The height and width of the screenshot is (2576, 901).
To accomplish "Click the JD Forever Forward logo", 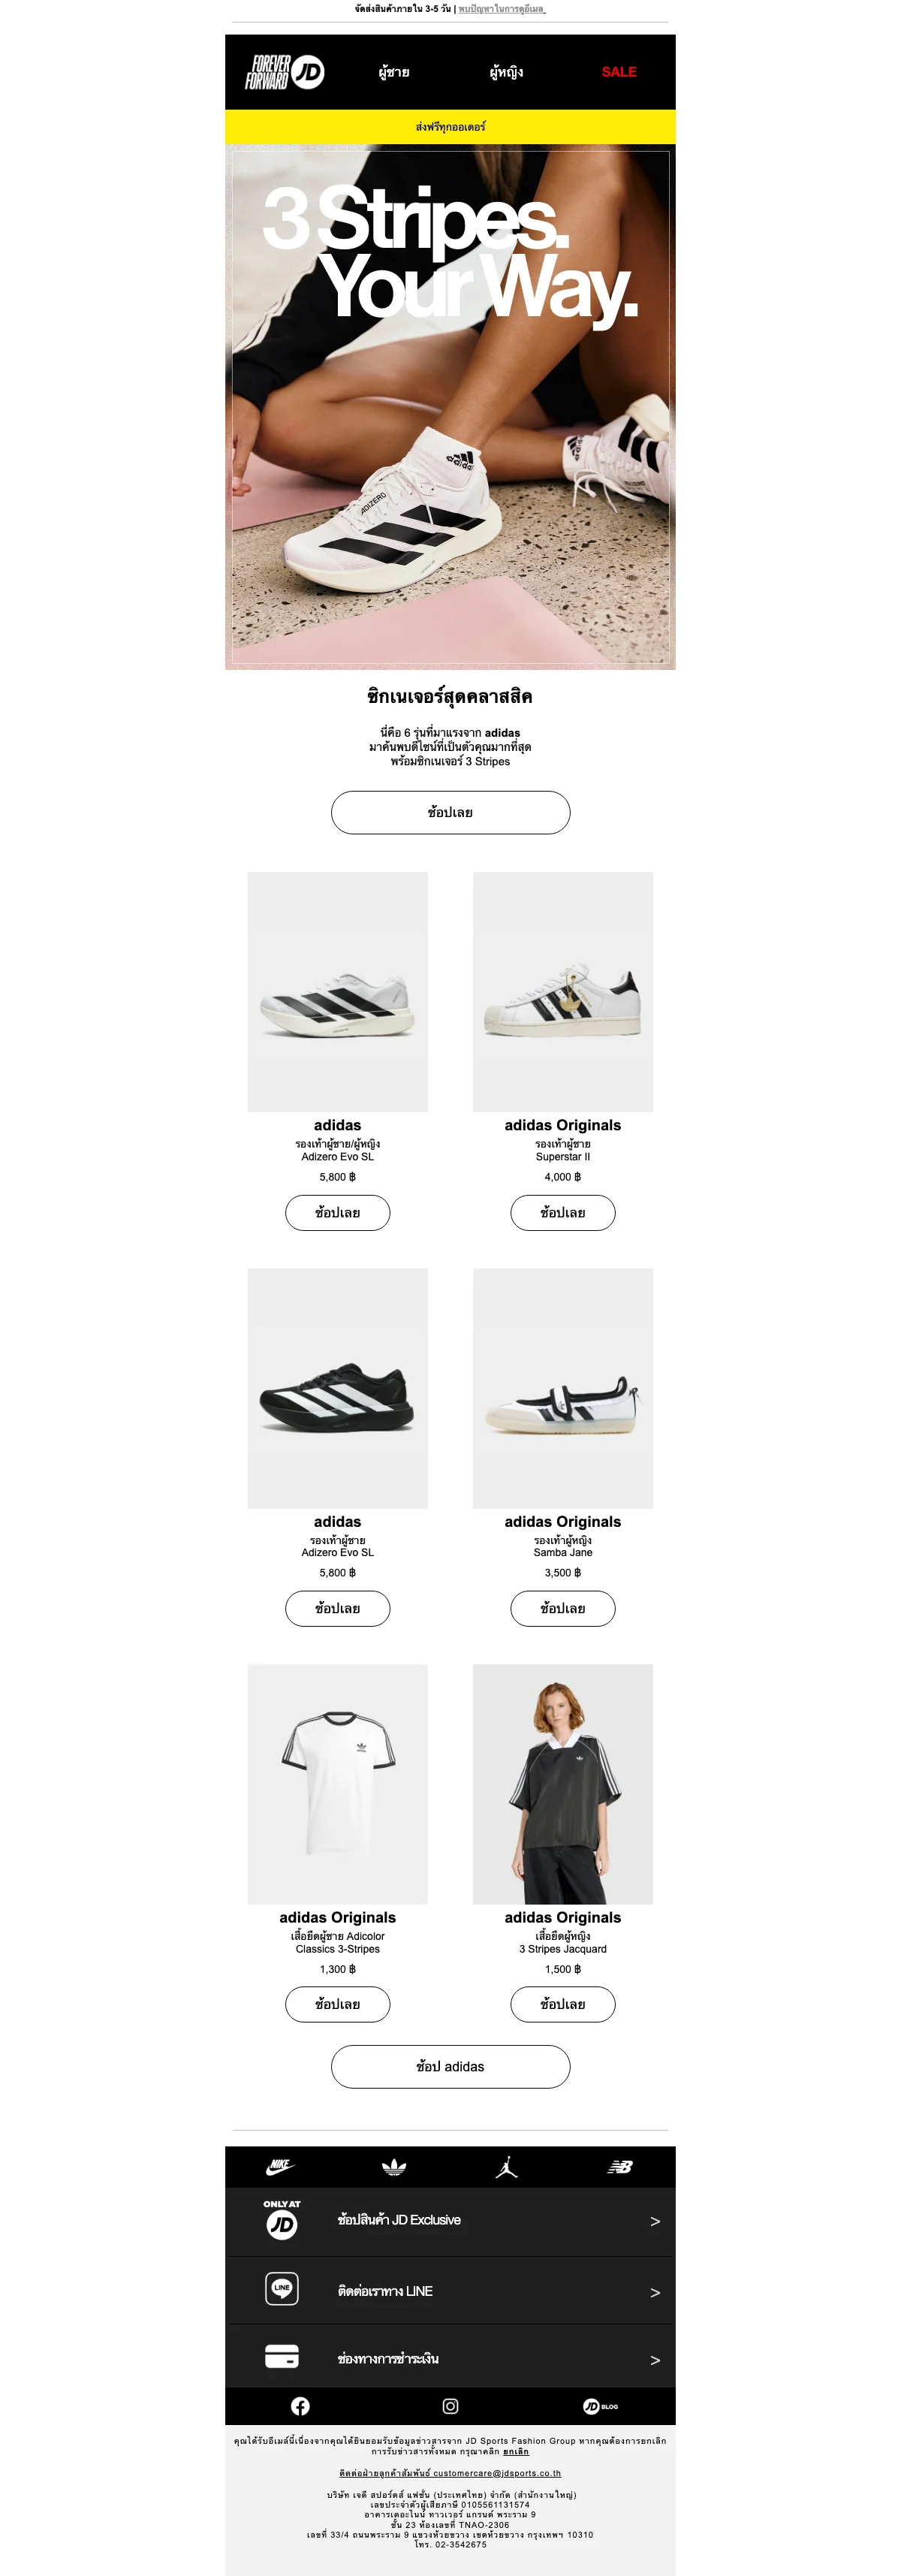I will point(284,72).
